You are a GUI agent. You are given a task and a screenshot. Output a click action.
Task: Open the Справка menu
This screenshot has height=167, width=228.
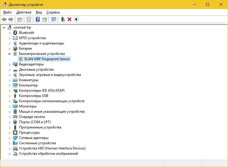pyautogui.click(x=53, y=12)
